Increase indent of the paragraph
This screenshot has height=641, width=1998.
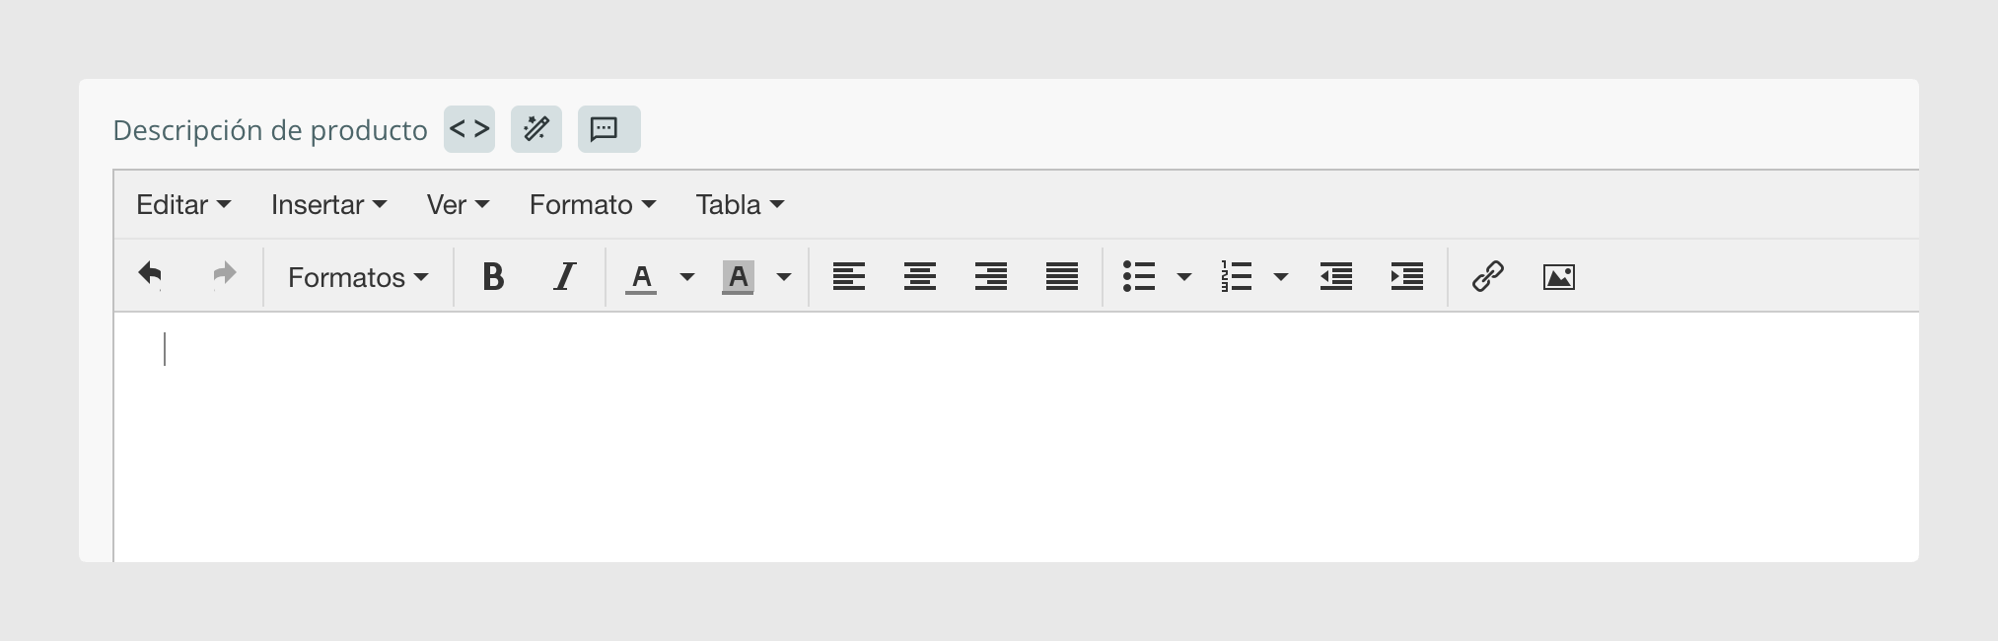point(1407,277)
